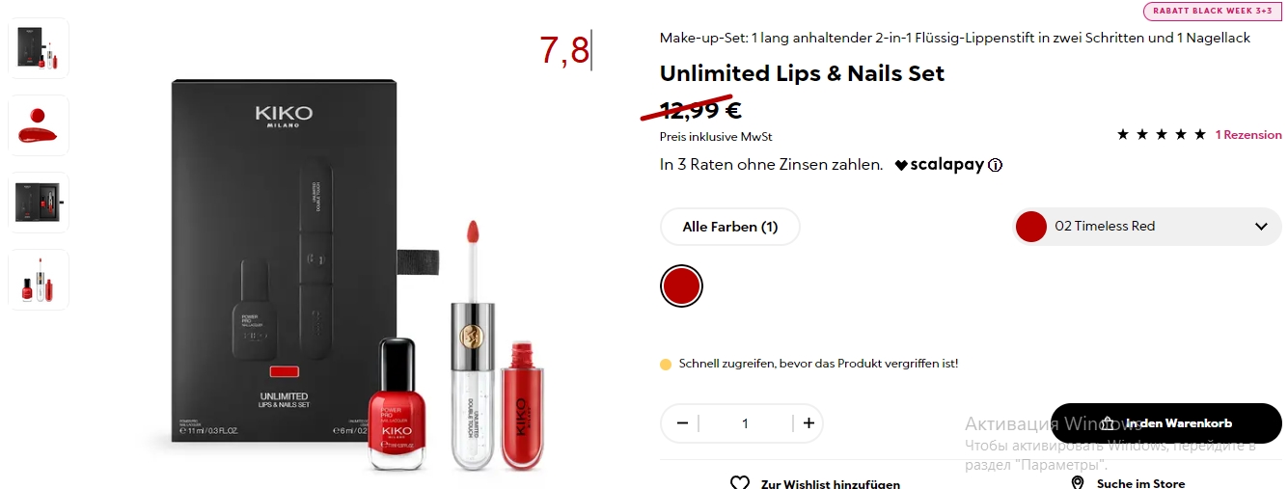Open the 02 Timeless Red dropdown
The height and width of the screenshot is (489, 1288).
pos(1147,227)
